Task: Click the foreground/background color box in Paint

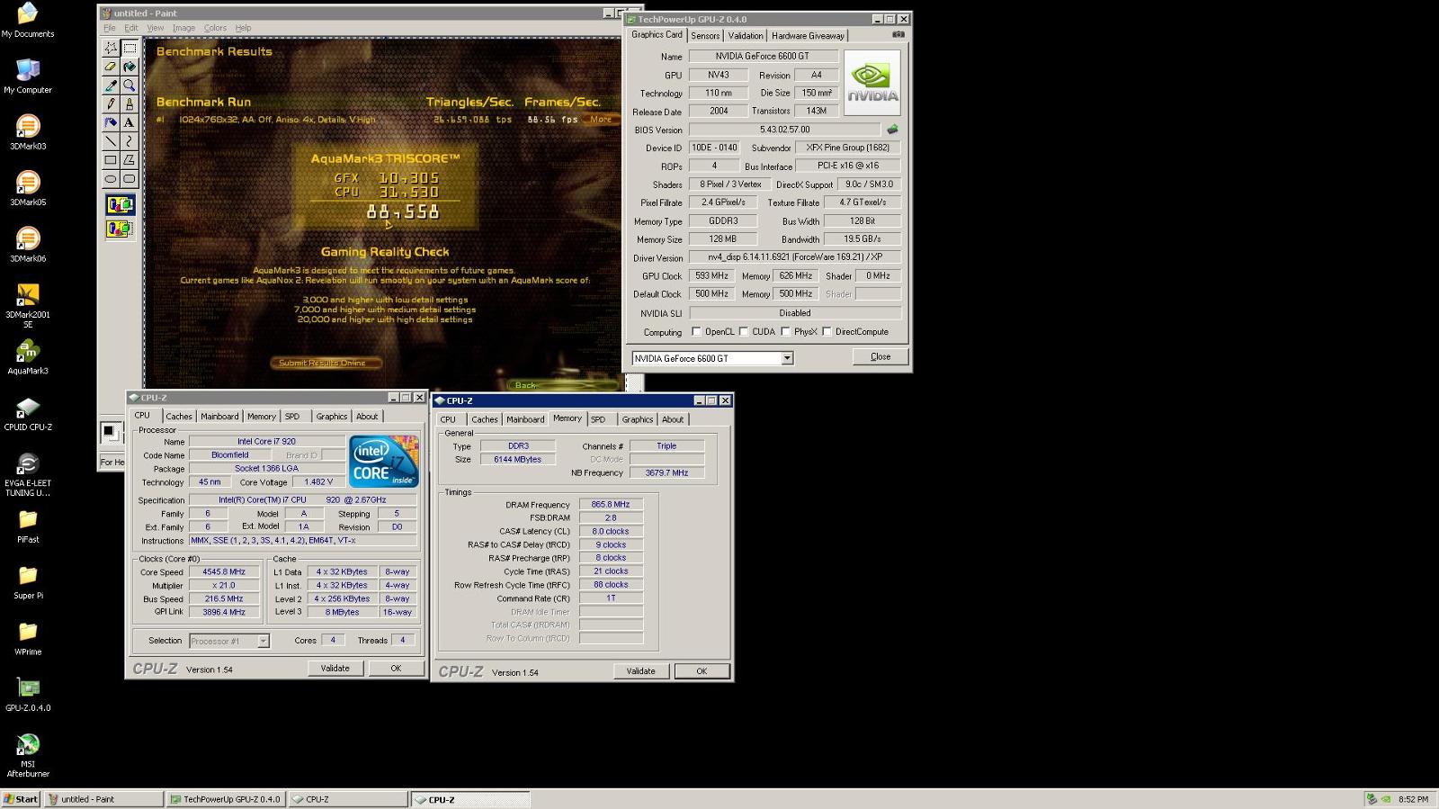Action: (x=110, y=432)
